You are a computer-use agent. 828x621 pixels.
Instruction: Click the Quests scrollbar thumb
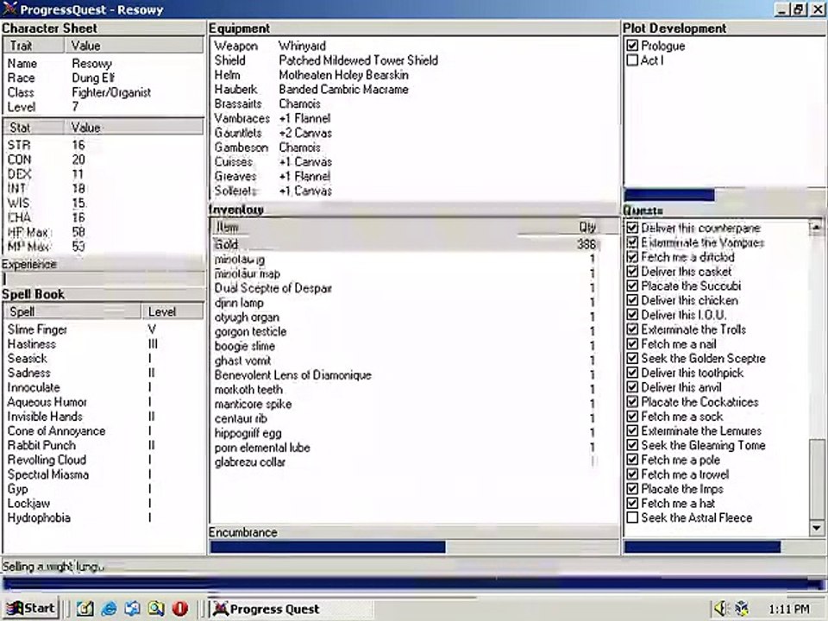817,479
